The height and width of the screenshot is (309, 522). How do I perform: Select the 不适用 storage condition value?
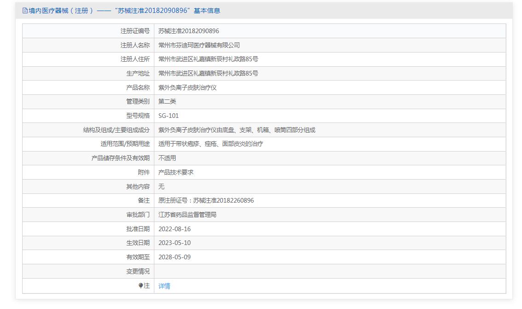(167, 158)
